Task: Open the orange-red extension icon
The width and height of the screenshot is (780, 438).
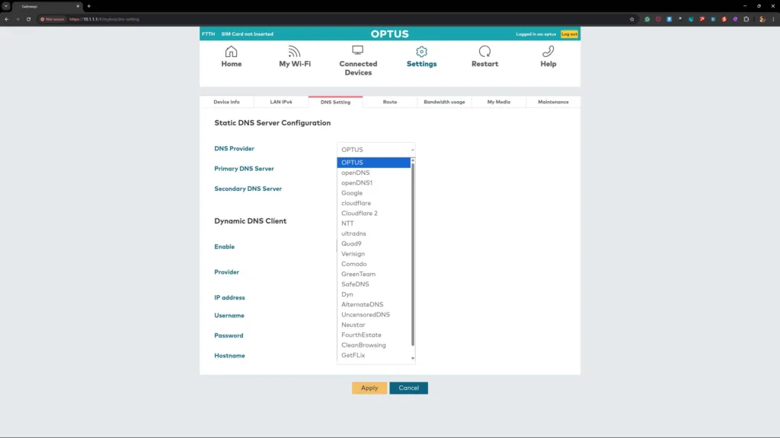Action: point(724,19)
